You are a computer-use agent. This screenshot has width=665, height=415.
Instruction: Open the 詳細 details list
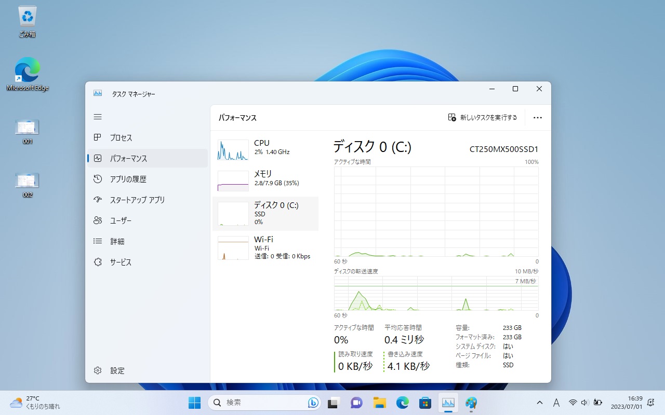117,241
